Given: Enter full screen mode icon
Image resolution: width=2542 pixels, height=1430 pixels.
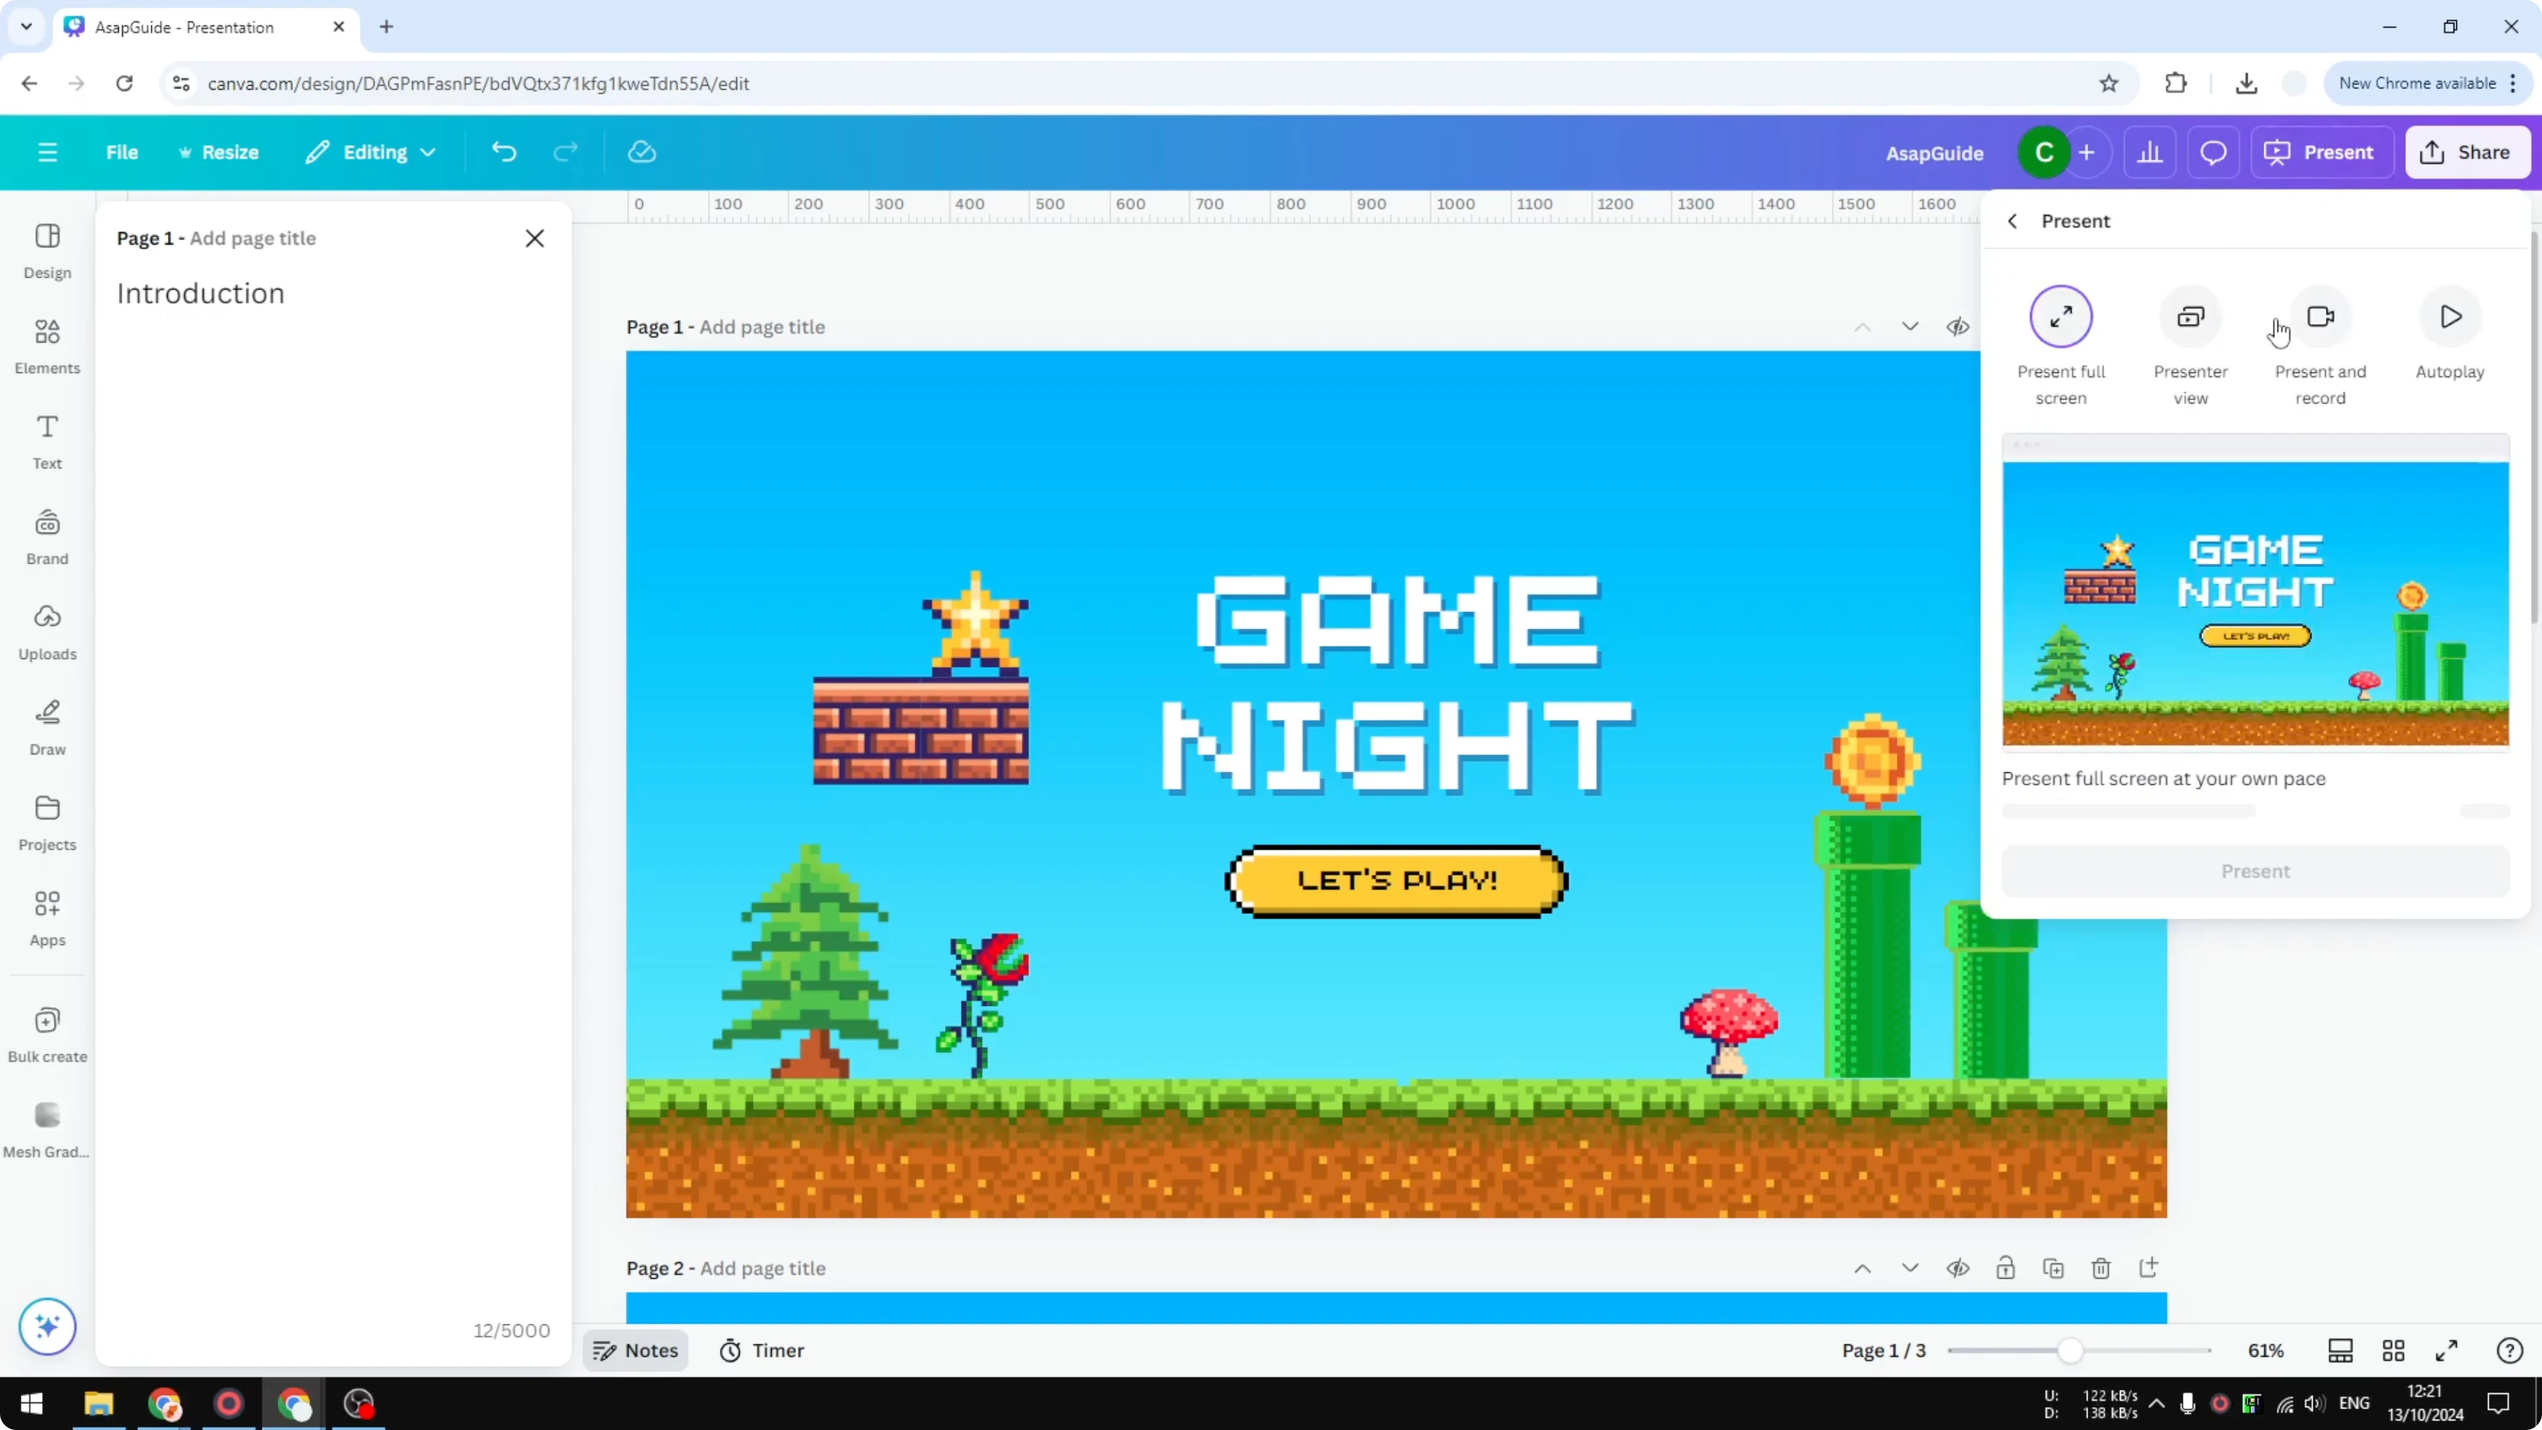Looking at the screenshot, I should point(2446,1350).
